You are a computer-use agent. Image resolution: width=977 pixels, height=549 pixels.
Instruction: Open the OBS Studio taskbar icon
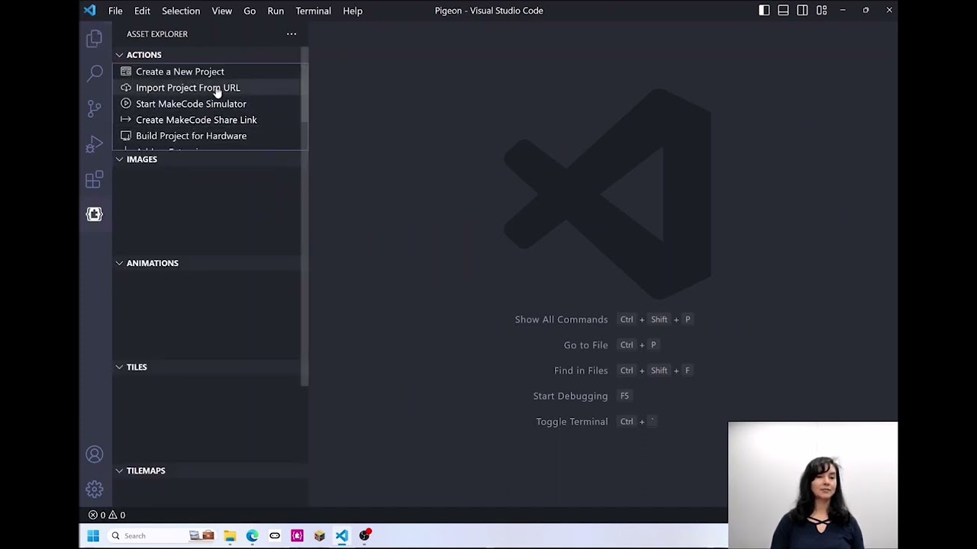click(x=365, y=535)
